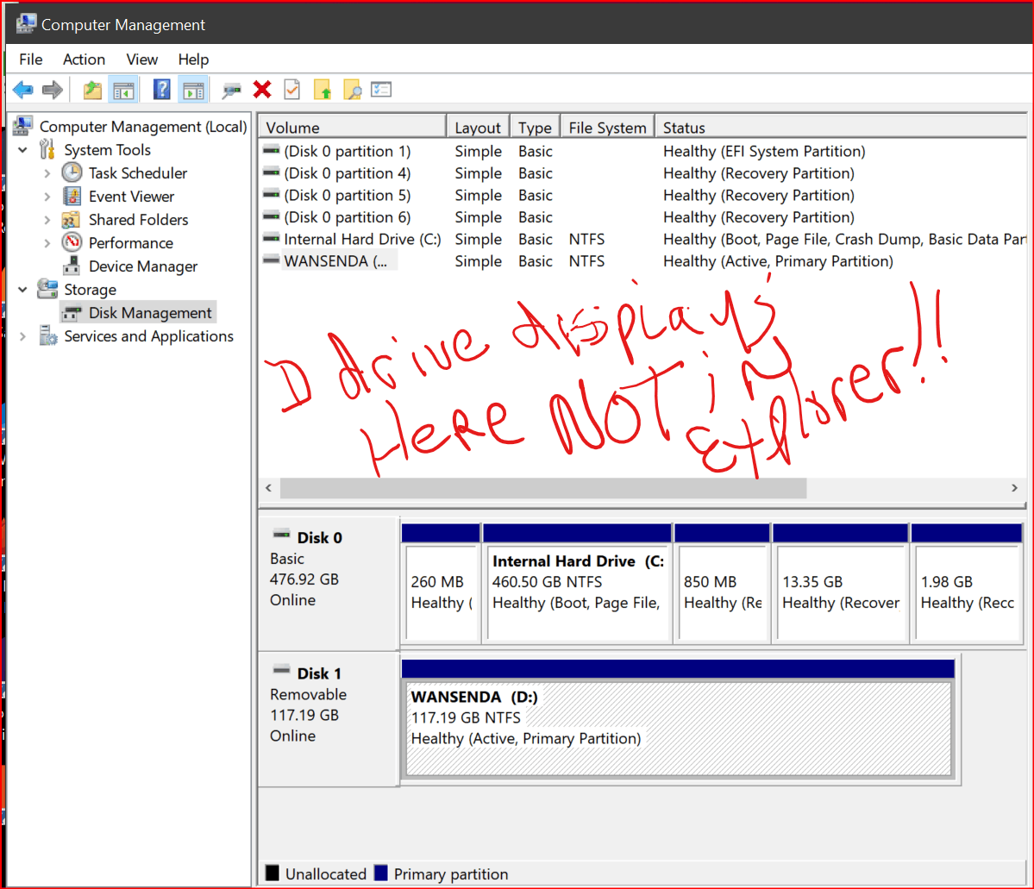Open the File menu
The image size is (1034, 889).
31,59
